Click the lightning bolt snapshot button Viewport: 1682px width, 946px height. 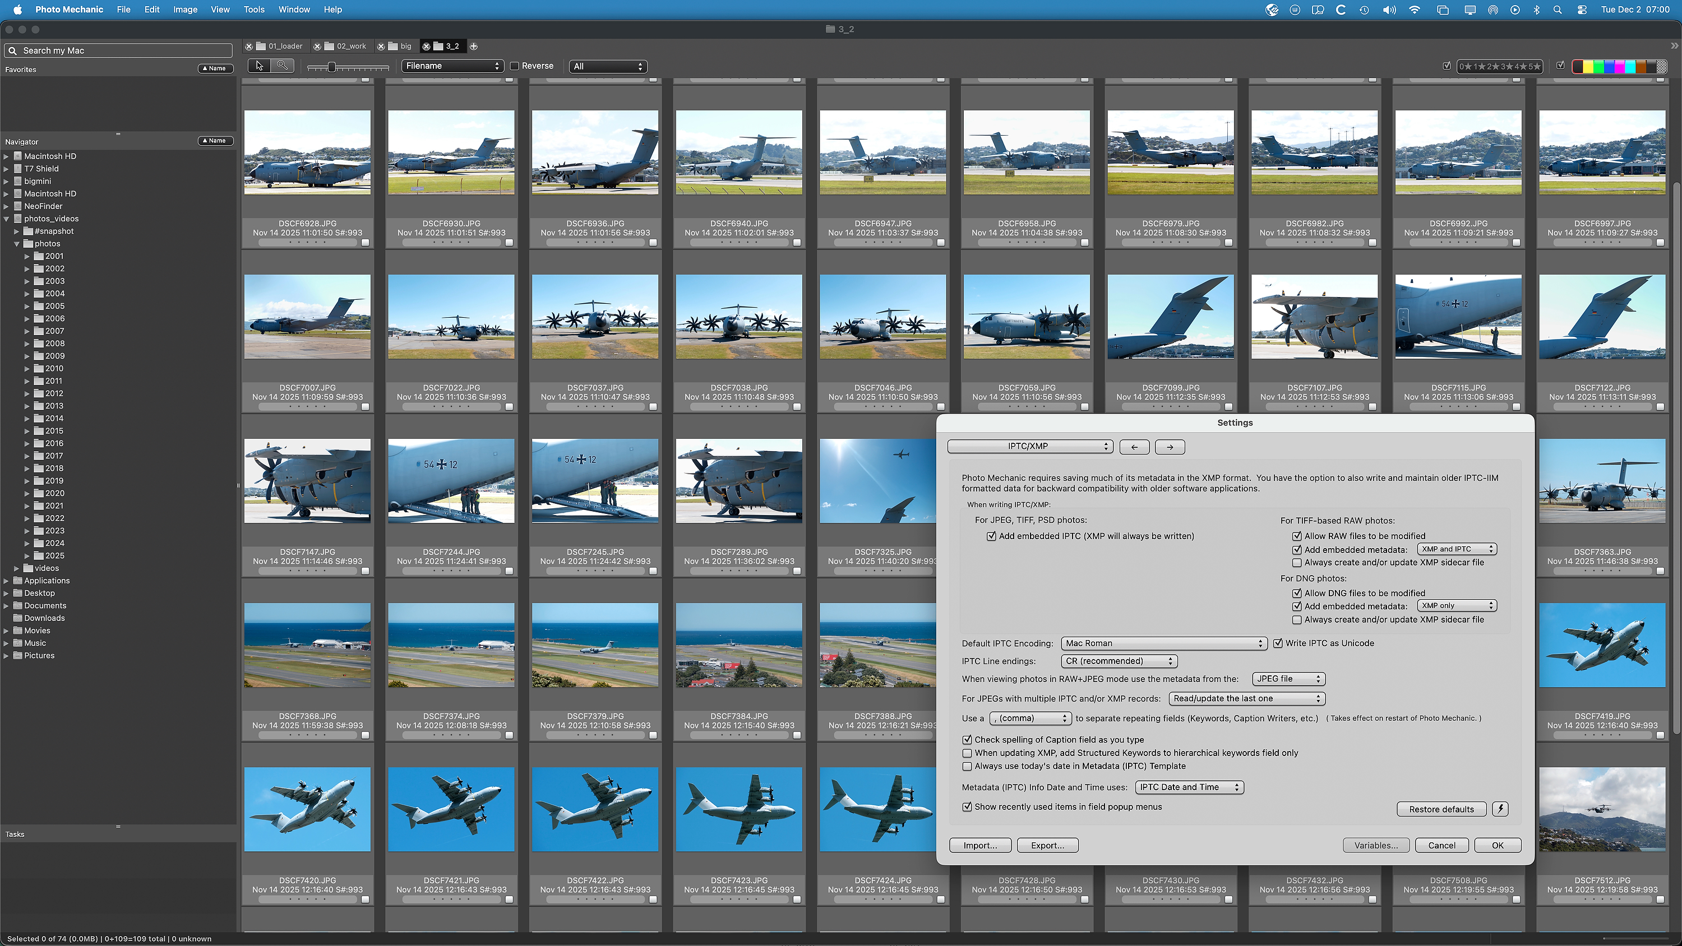click(1500, 809)
